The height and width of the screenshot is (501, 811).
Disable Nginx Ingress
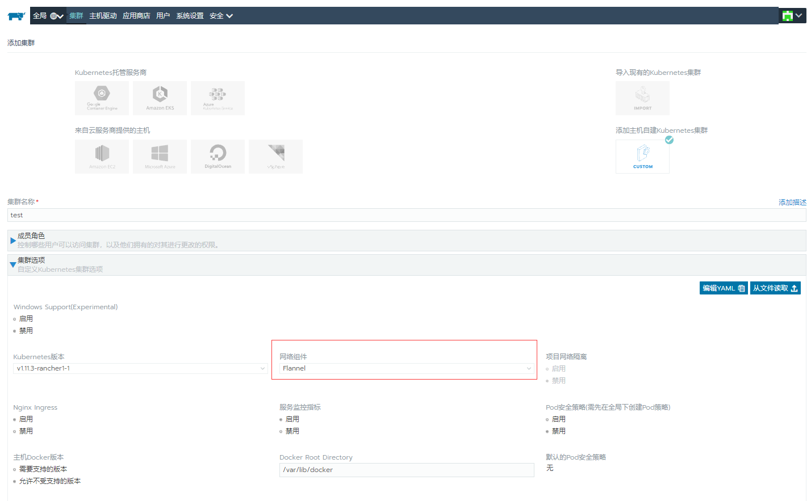click(x=15, y=431)
